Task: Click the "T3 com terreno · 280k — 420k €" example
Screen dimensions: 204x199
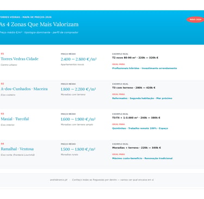Action: point(134,88)
